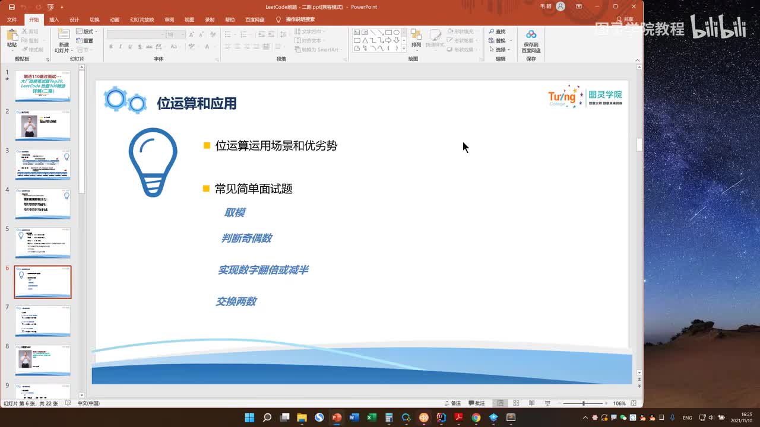
Task: Select the oval shape in shapes gallery
Action: click(395, 33)
